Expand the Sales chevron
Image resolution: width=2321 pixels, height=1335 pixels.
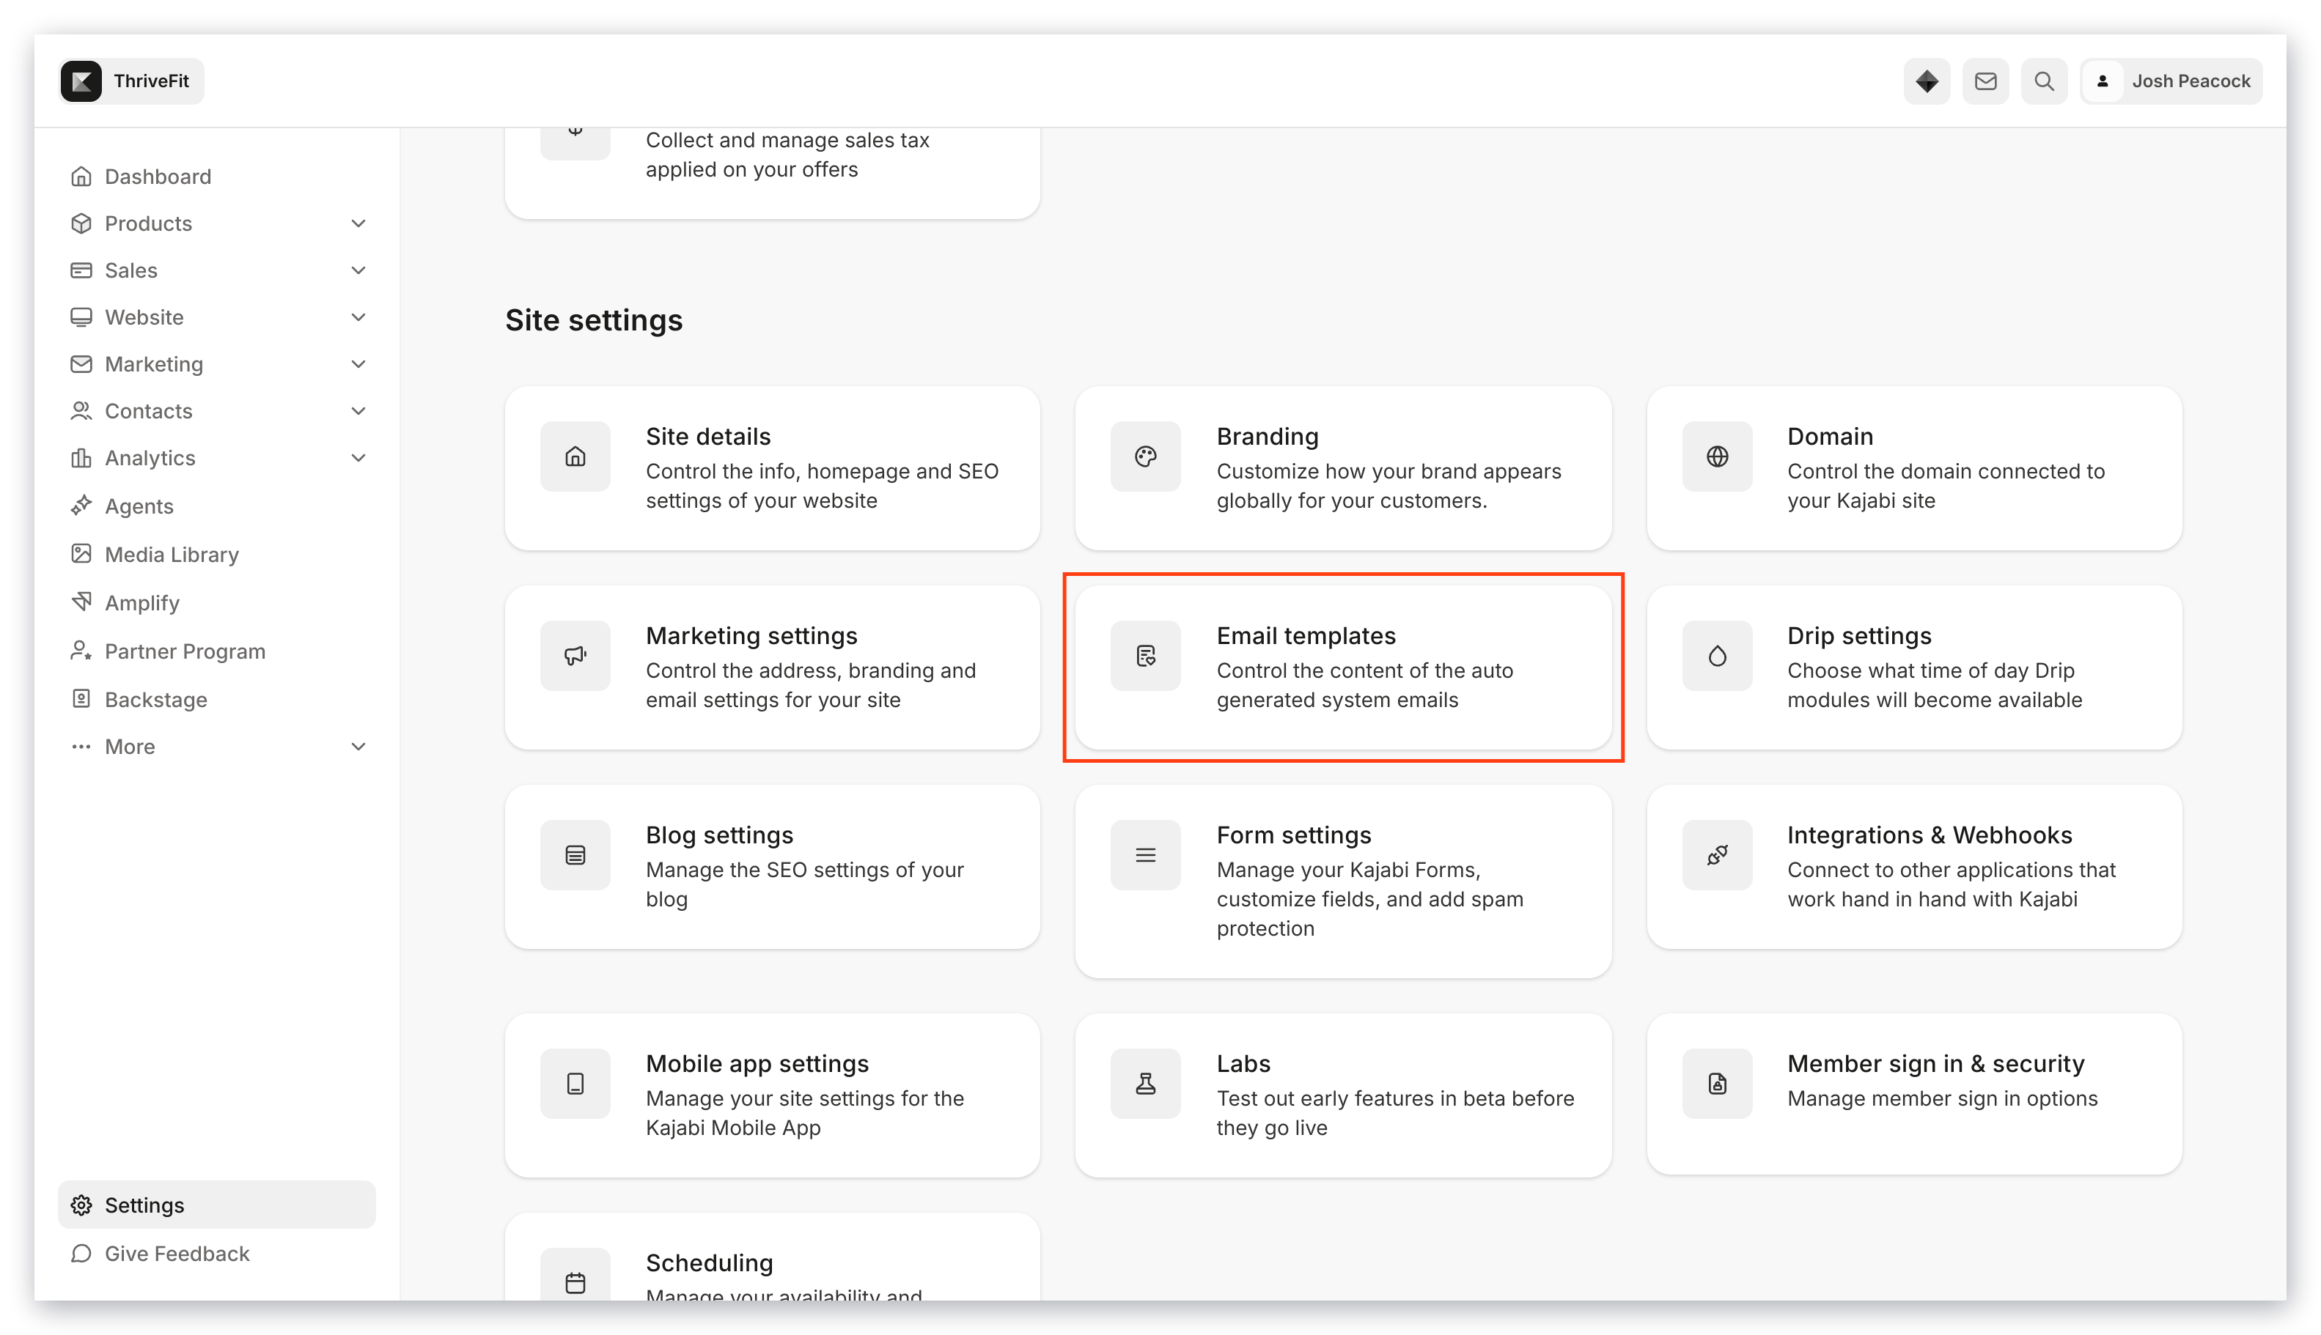(x=358, y=270)
